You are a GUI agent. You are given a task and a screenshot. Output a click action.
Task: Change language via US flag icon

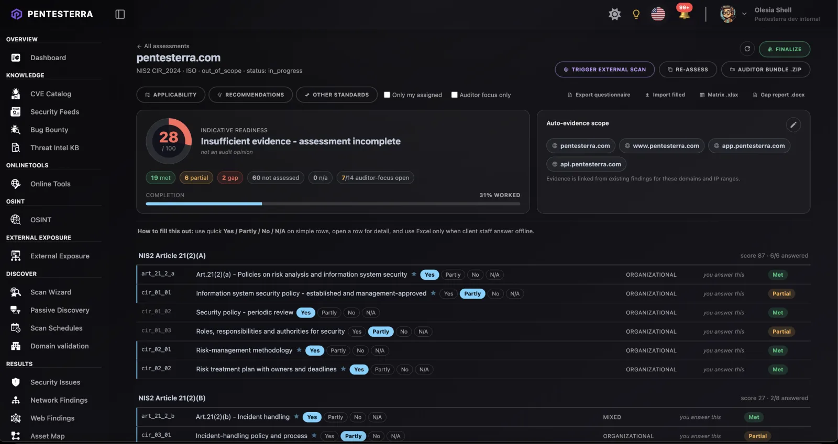pos(658,14)
